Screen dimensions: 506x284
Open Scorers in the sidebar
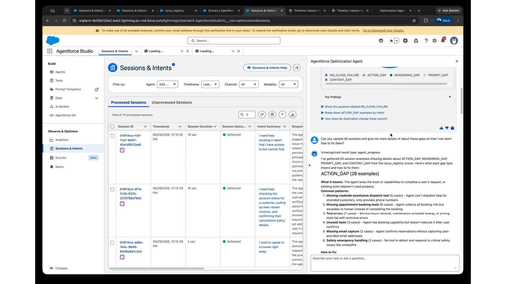click(x=61, y=158)
